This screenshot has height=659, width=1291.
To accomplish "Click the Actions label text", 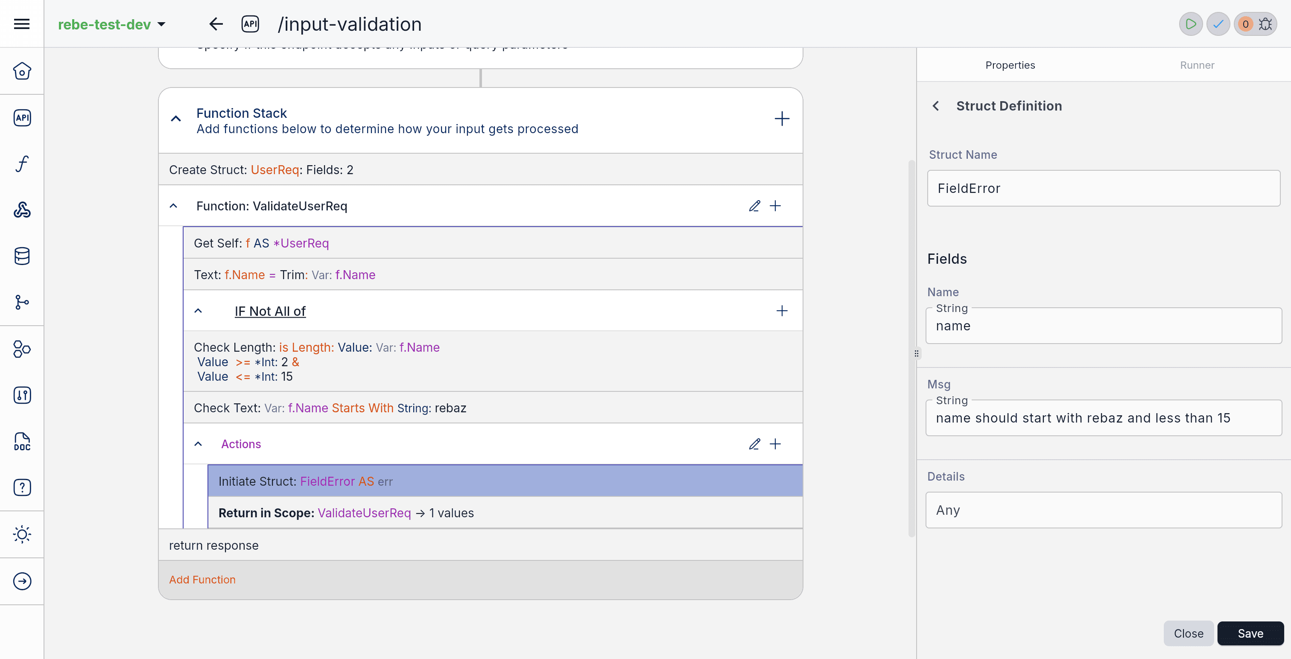I will click(241, 443).
